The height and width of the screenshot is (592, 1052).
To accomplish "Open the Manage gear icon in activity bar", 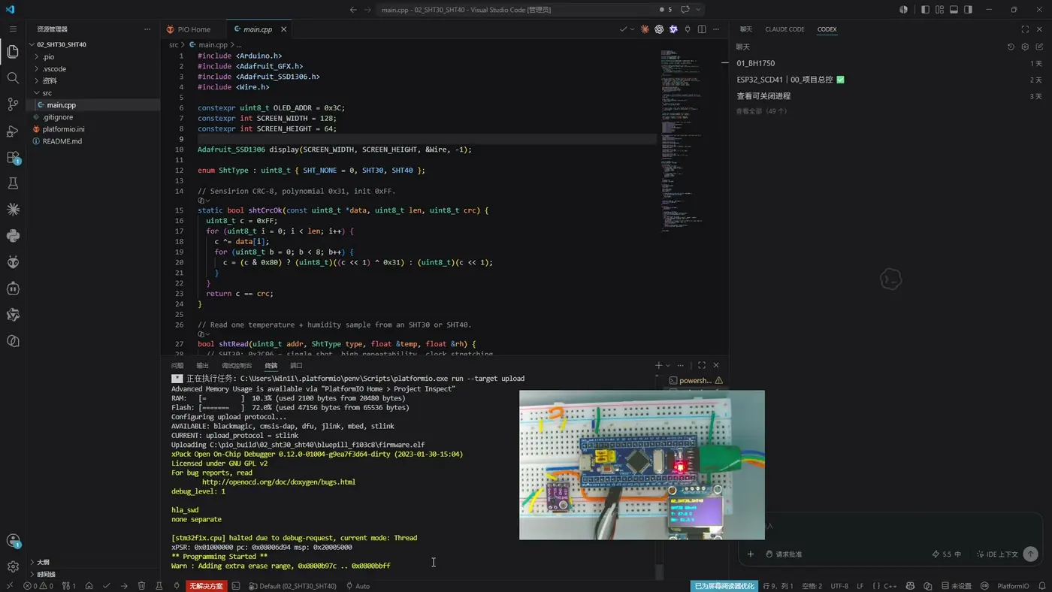I will (x=13, y=566).
